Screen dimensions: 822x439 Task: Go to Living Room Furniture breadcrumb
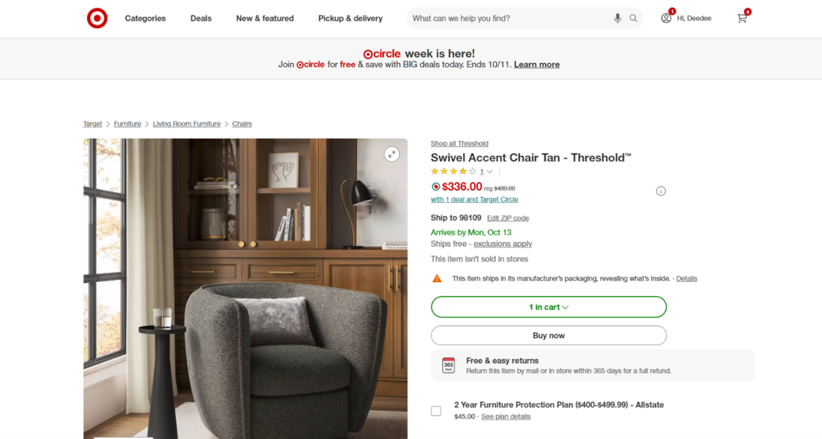pyautogui.click(x=187, y=124)
